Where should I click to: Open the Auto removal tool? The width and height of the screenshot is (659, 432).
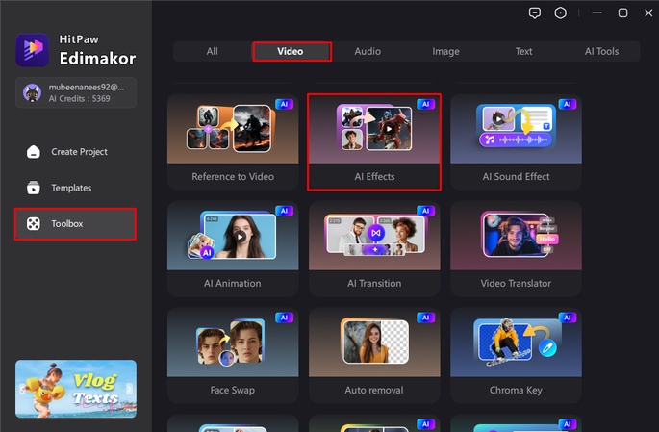pos(374,355)
